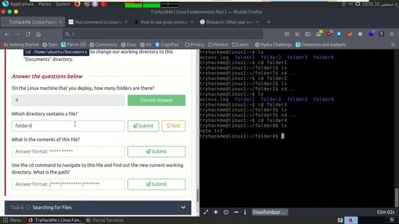The height and width of the screenshot is (224, 399).
Task: Submit the folder4 directory answer
Action: [143, 126]
